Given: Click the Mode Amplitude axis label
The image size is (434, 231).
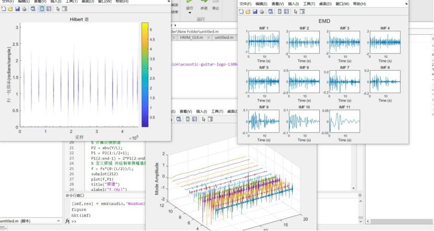Looking at the screenshot, I should click(156, 179).
